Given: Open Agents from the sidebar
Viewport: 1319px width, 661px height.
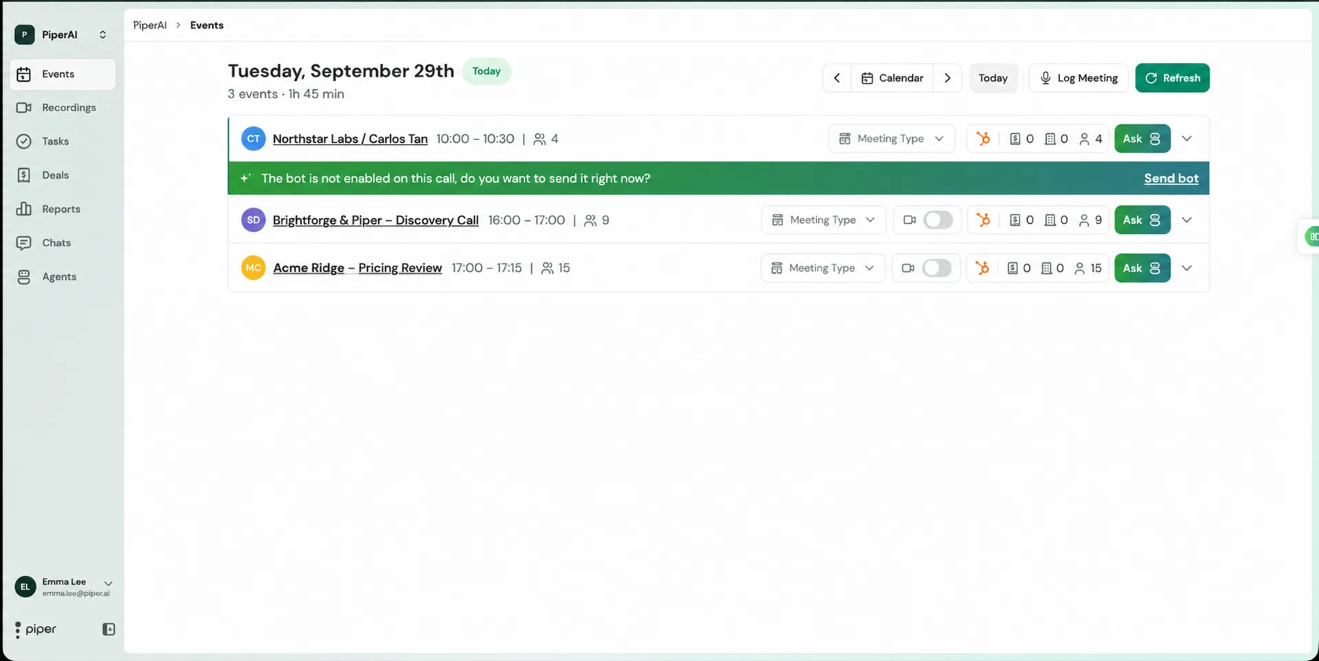Looking at the screenshot, I should coord(63,277).
